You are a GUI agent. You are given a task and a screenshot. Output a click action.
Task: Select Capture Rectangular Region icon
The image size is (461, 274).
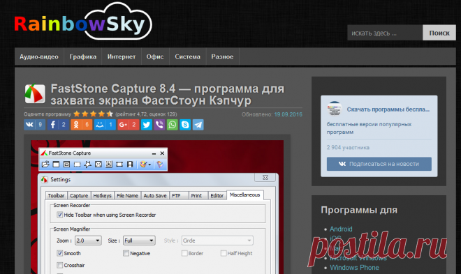tap(77, 165)
